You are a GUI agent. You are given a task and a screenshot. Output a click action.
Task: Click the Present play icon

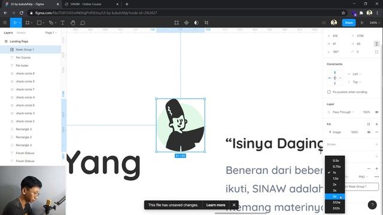362,23
